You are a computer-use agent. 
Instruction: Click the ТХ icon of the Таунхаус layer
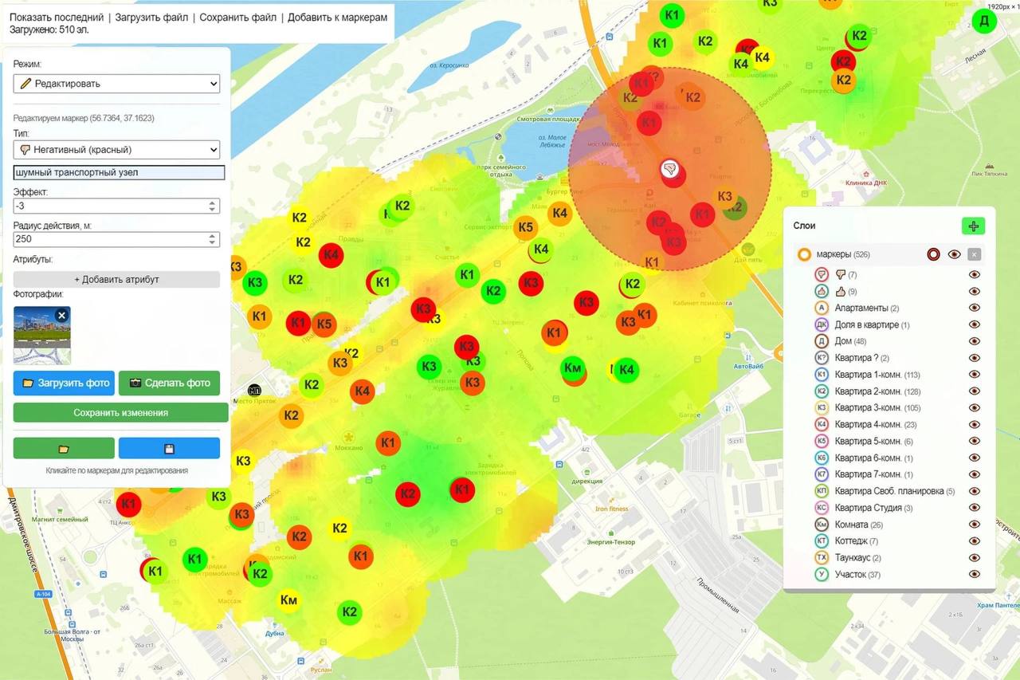point(822,558)
